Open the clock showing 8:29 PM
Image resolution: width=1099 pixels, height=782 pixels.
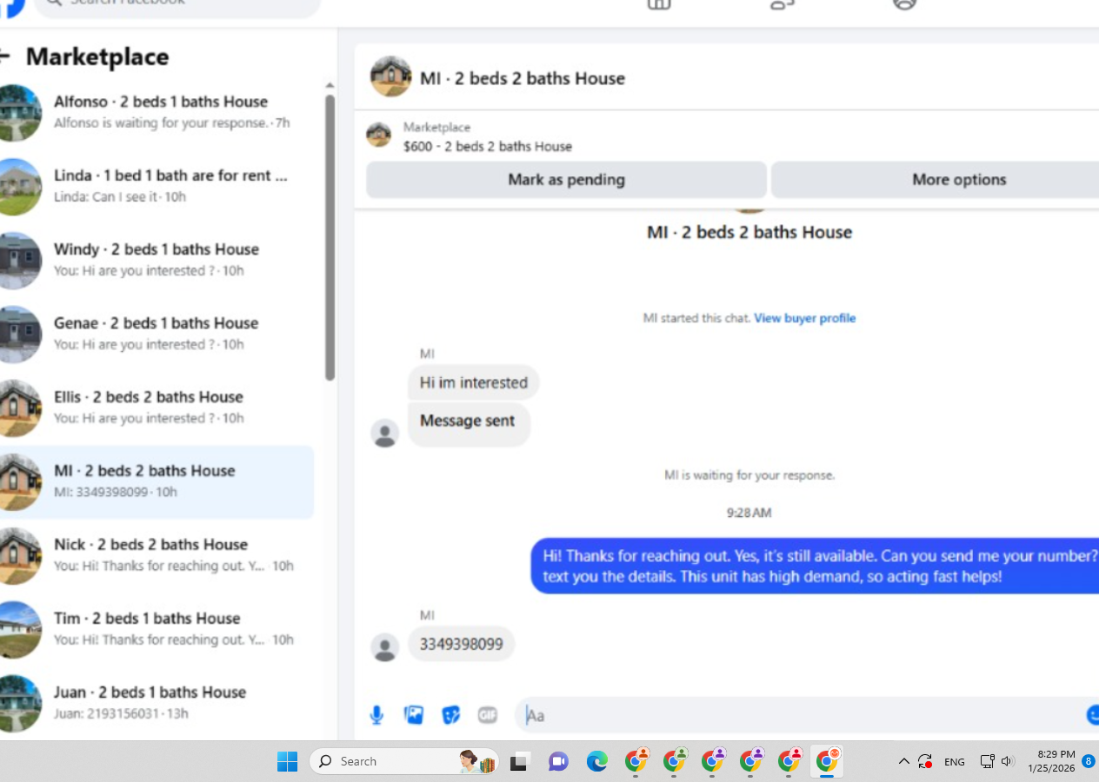click(1050, 761)
